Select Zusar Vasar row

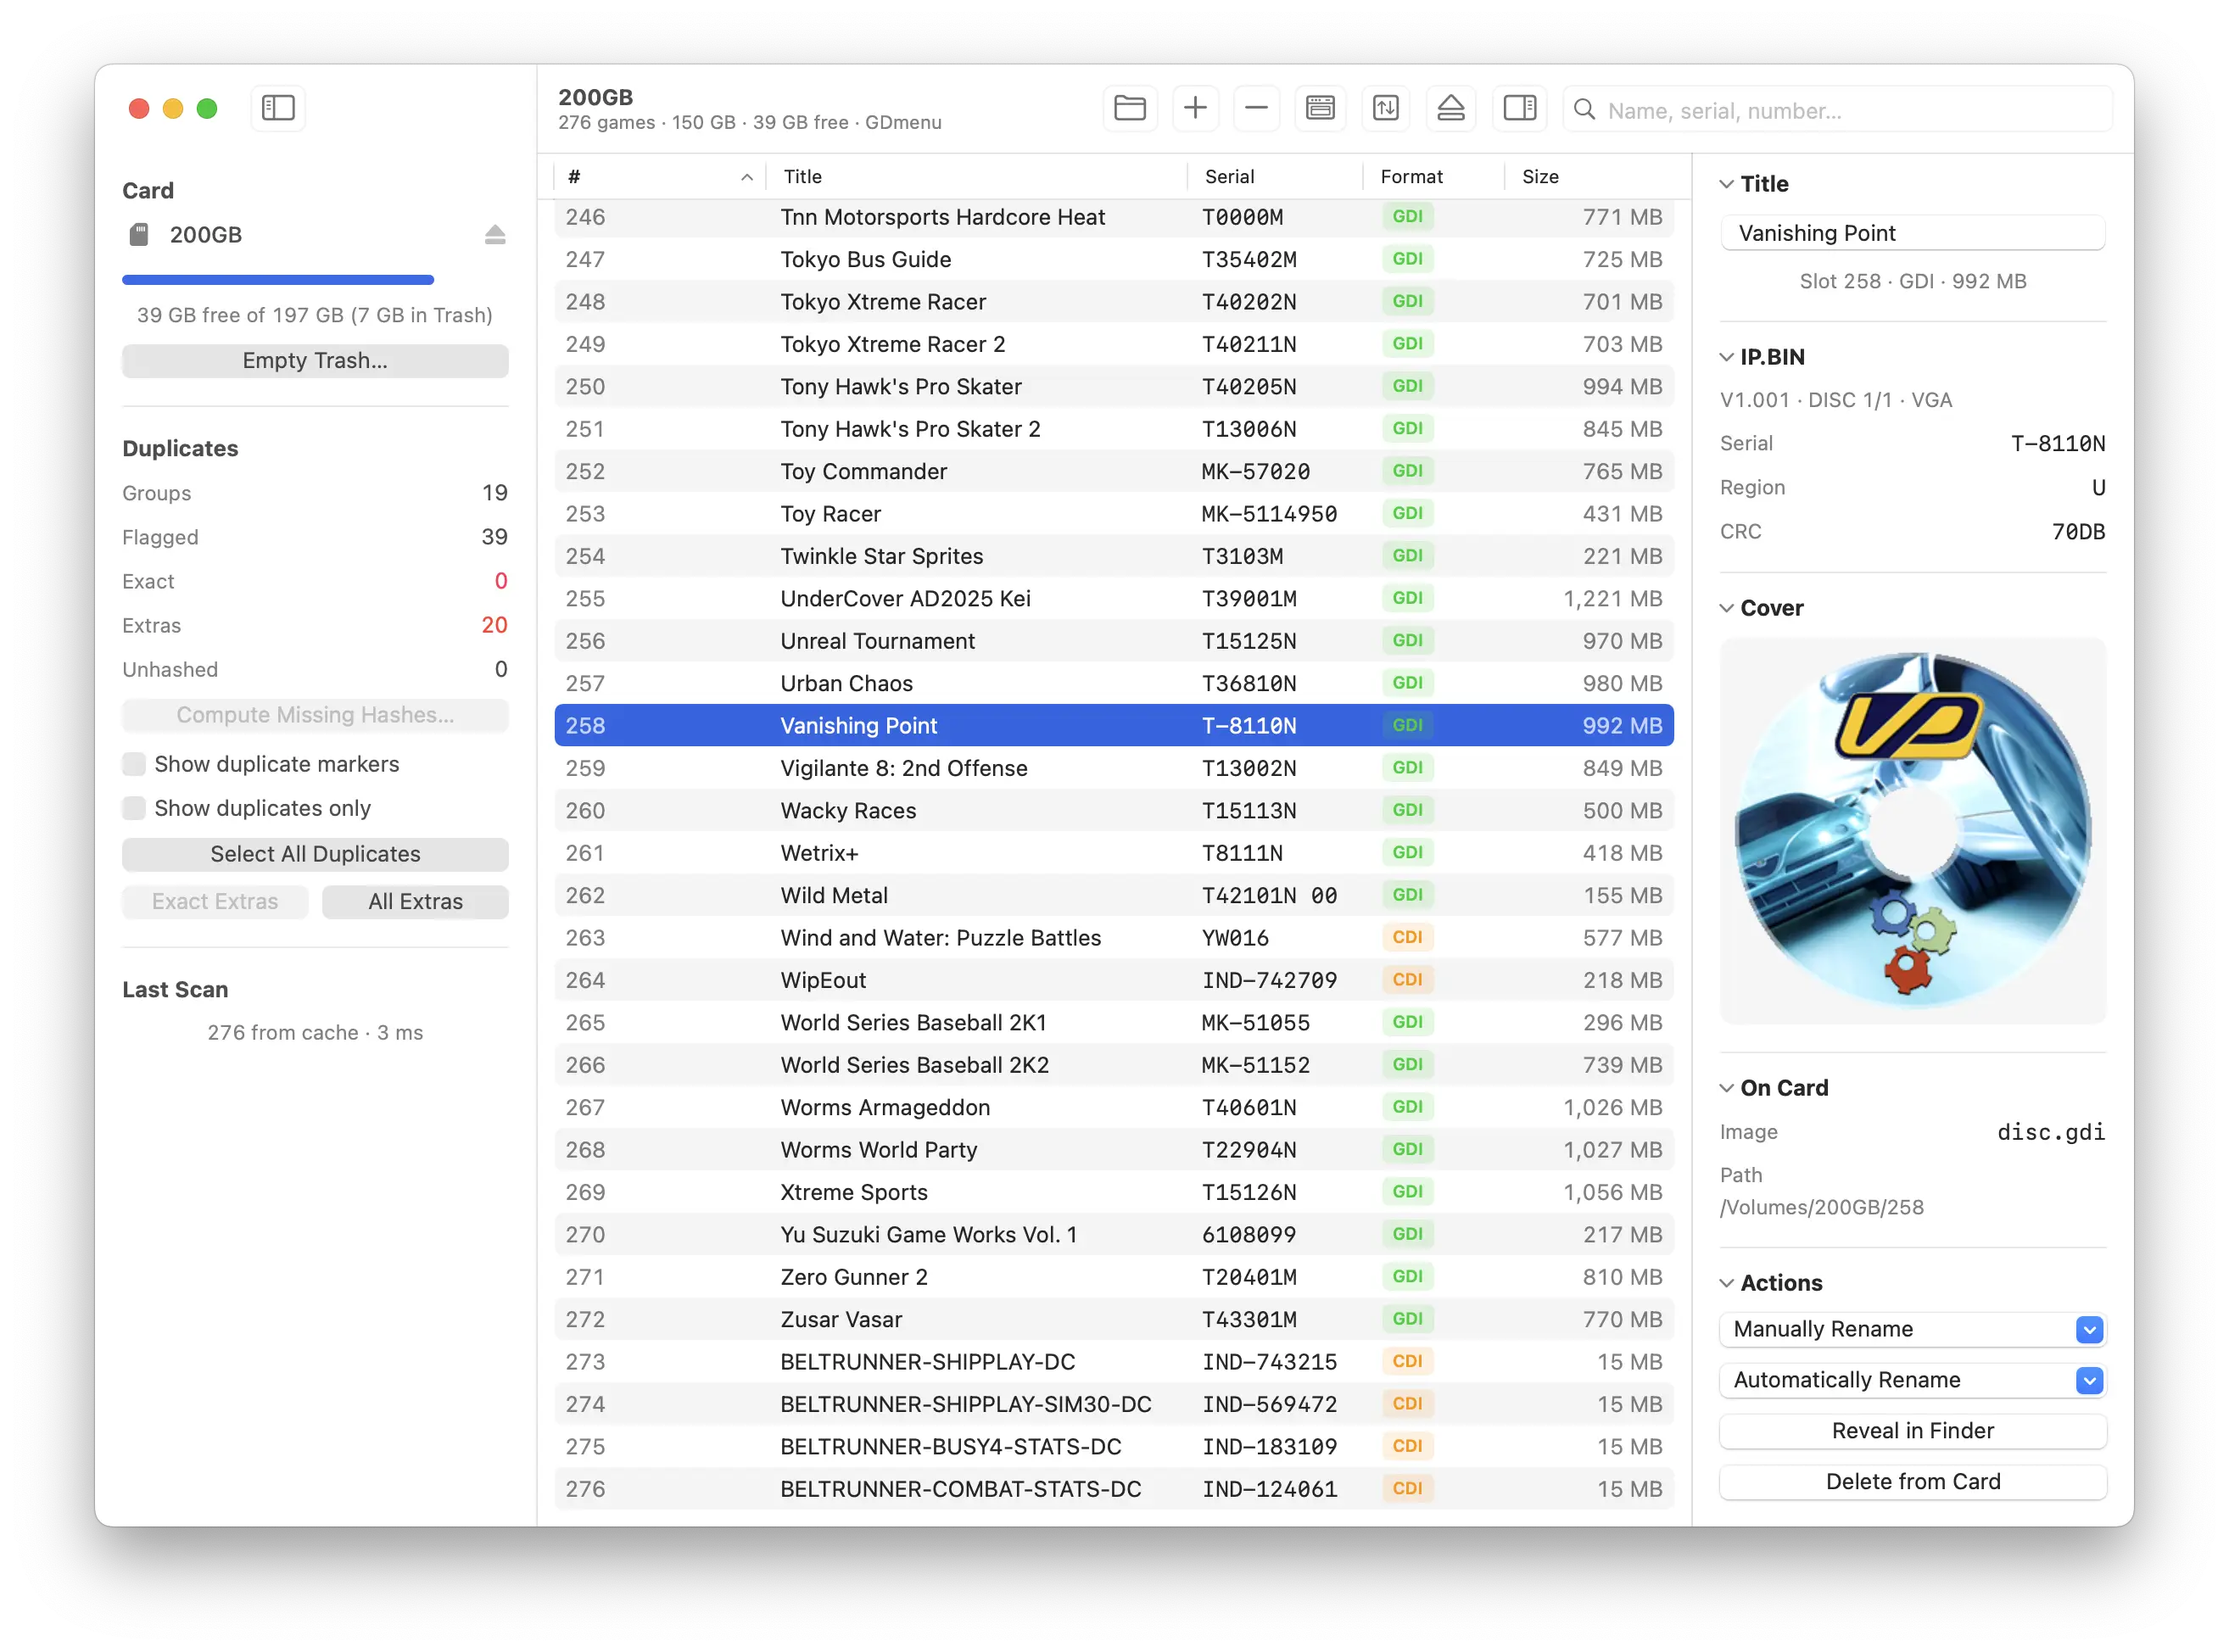click(x=1113, y=1320)
